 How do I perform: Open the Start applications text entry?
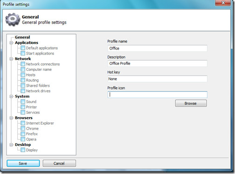tap(40, 53)
